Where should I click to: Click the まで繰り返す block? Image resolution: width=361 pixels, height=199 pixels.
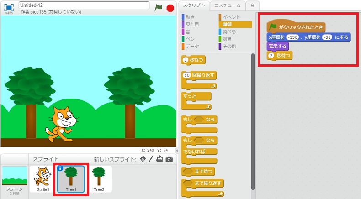click(202, 188)
